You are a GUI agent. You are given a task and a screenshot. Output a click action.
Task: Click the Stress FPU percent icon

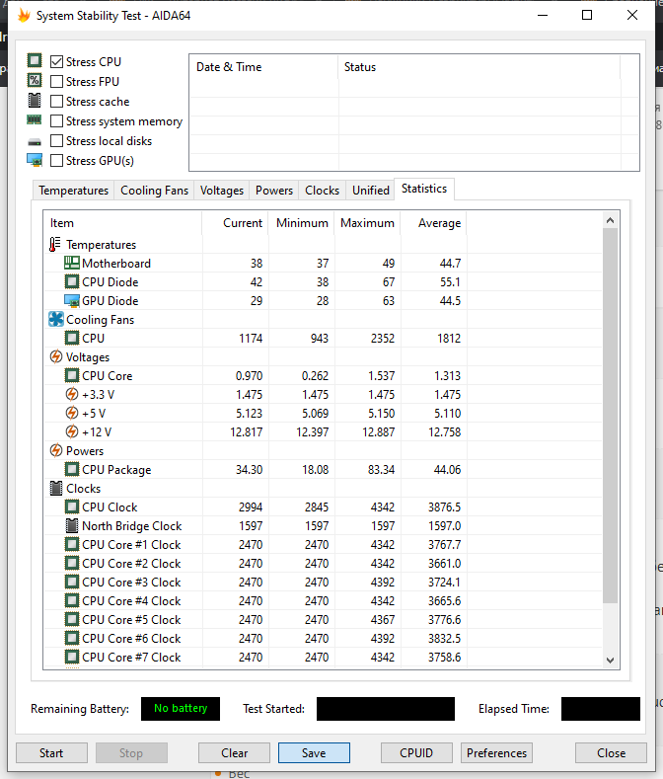(x=35, y=81)
